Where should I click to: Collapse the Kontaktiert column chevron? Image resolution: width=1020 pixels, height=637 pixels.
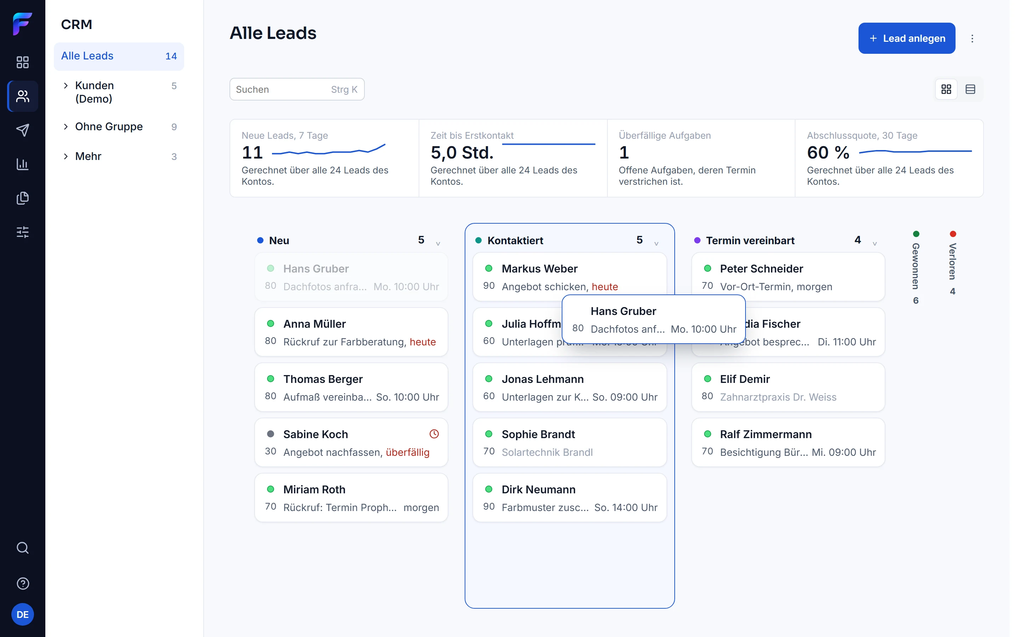click(656, 243)
